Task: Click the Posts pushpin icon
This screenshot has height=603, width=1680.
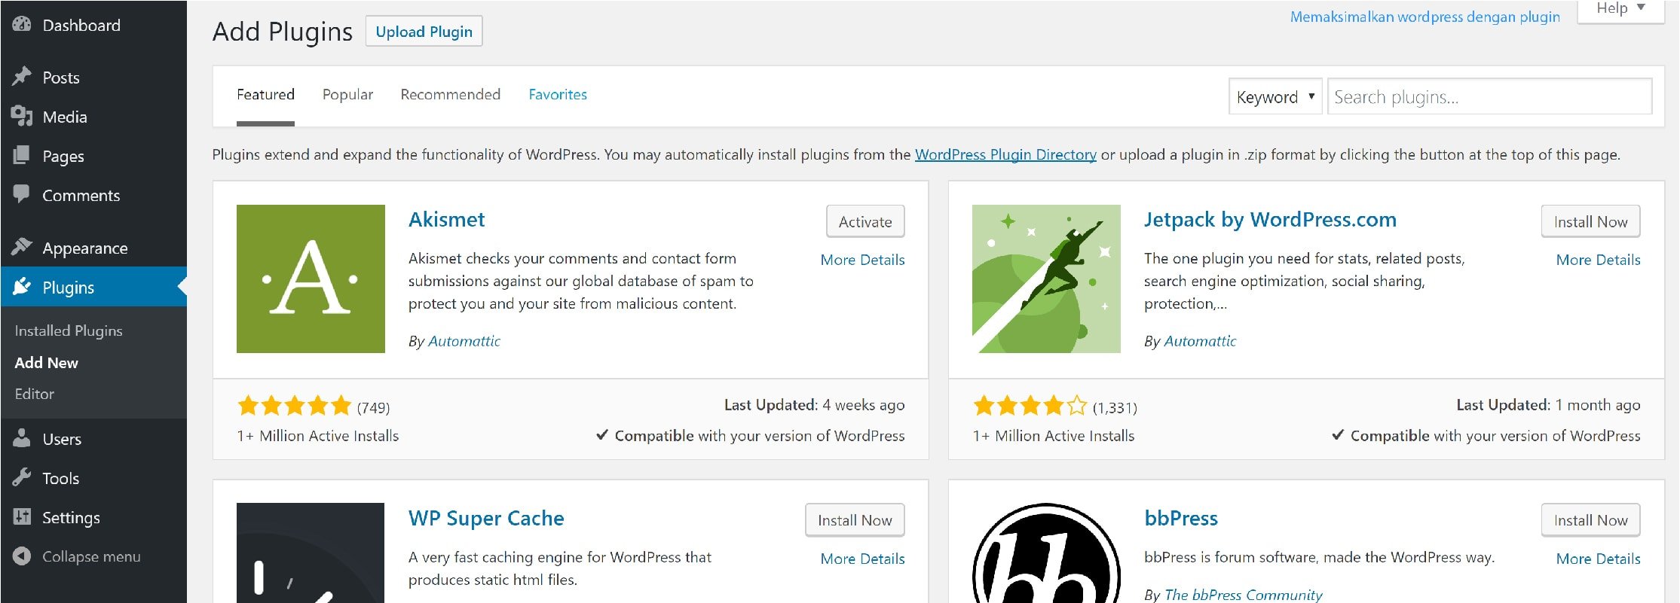Action: pyautogui.click(x=22, y=77)
